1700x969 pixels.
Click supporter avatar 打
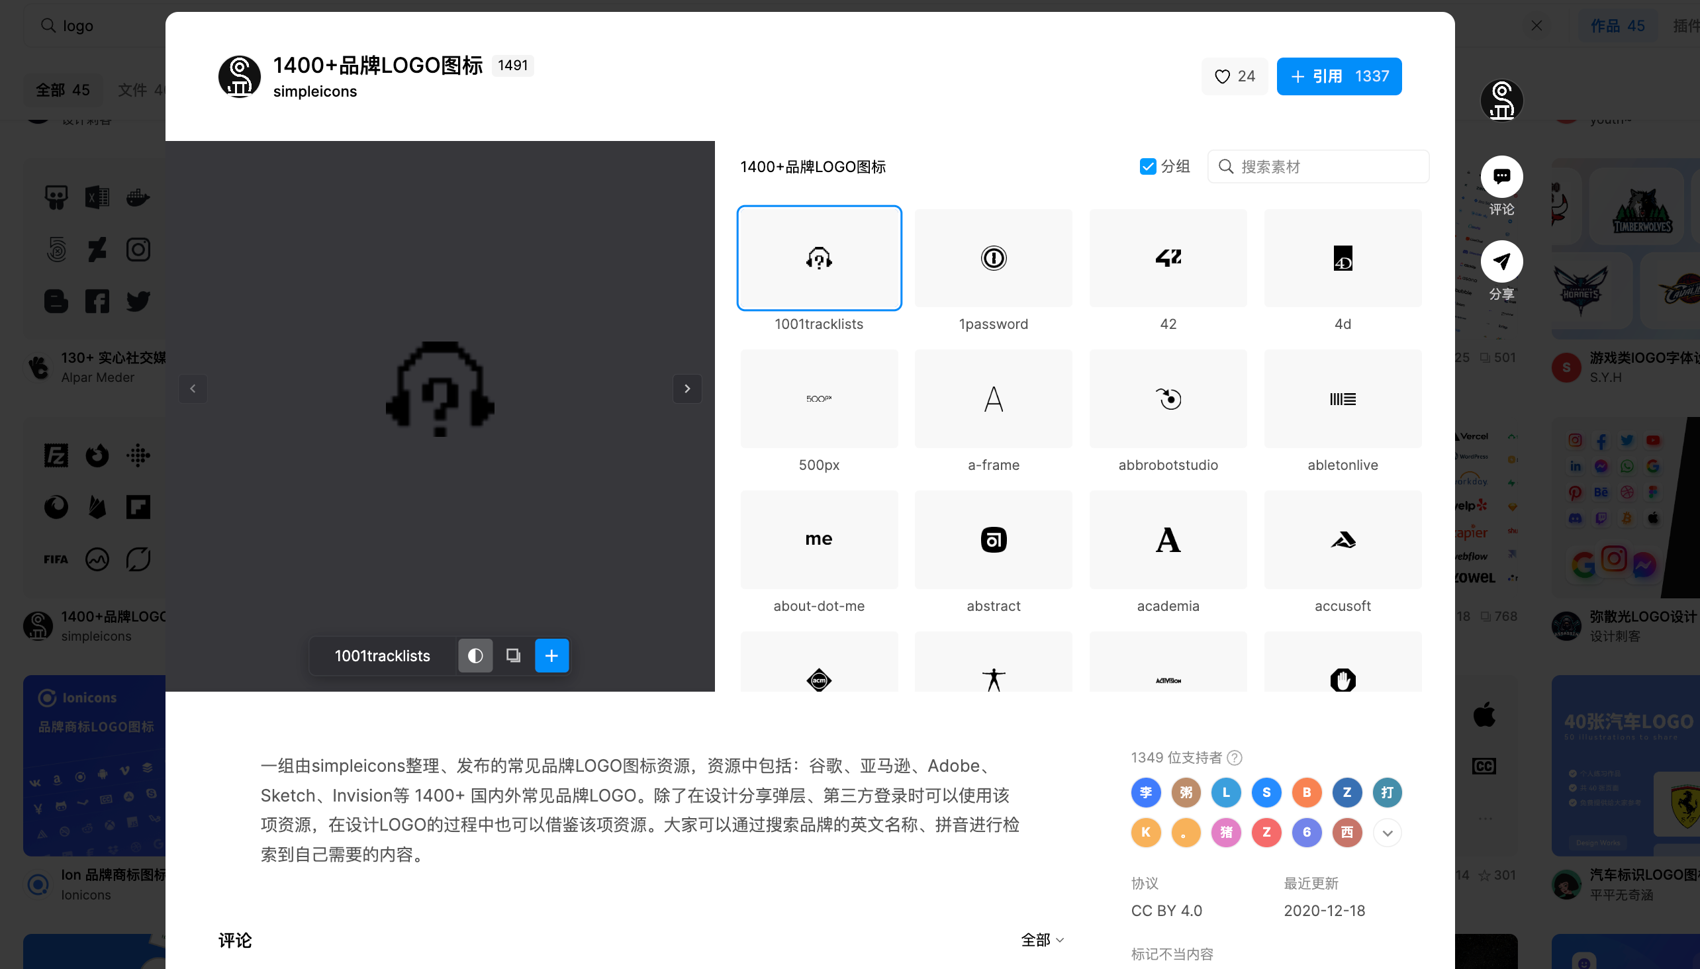point(1387,793)
